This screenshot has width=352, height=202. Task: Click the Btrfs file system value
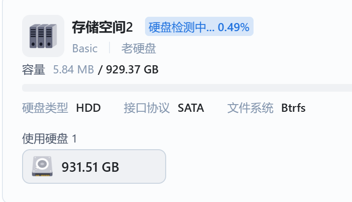point(293,108)
